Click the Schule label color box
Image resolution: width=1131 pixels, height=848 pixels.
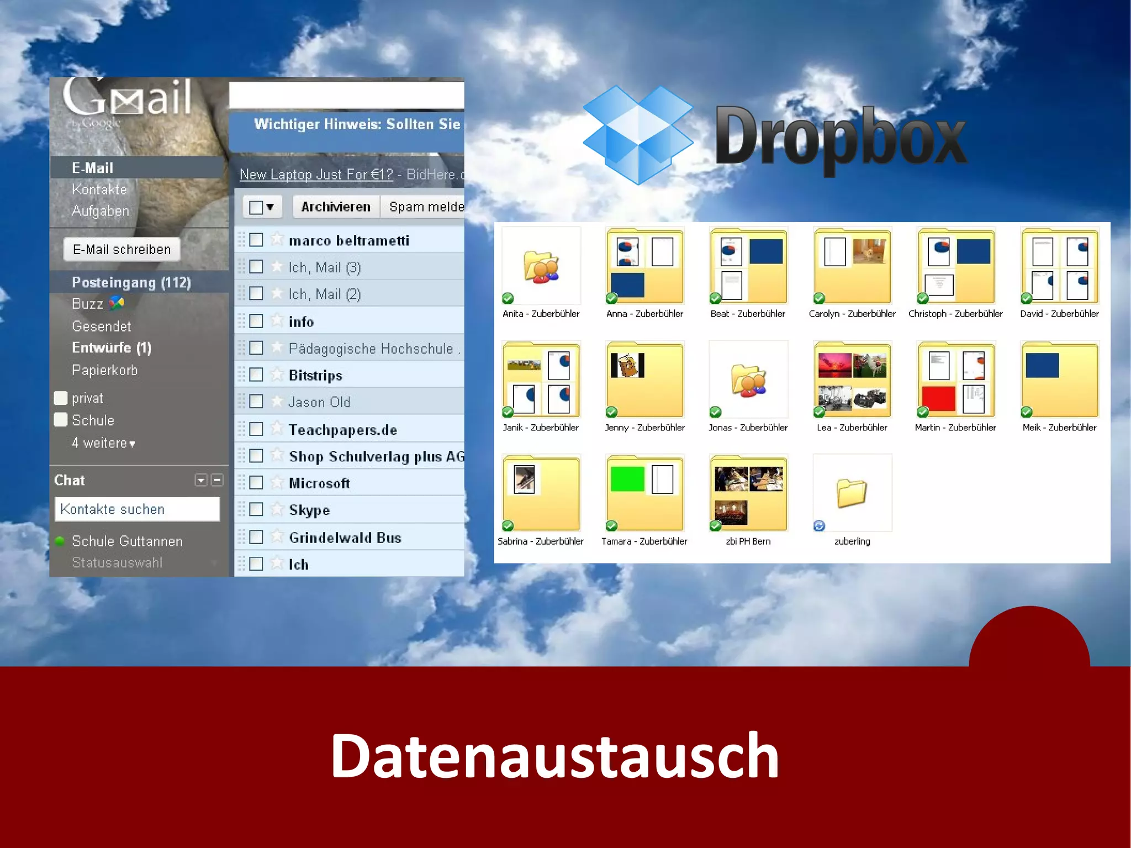click(x=60, y=420)
